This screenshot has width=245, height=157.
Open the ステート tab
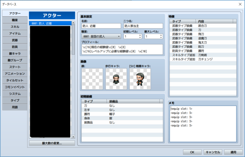coord(15,67)
